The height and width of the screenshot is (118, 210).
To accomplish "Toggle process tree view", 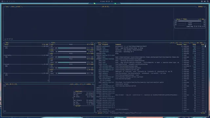I will click(x=192, y=43).
